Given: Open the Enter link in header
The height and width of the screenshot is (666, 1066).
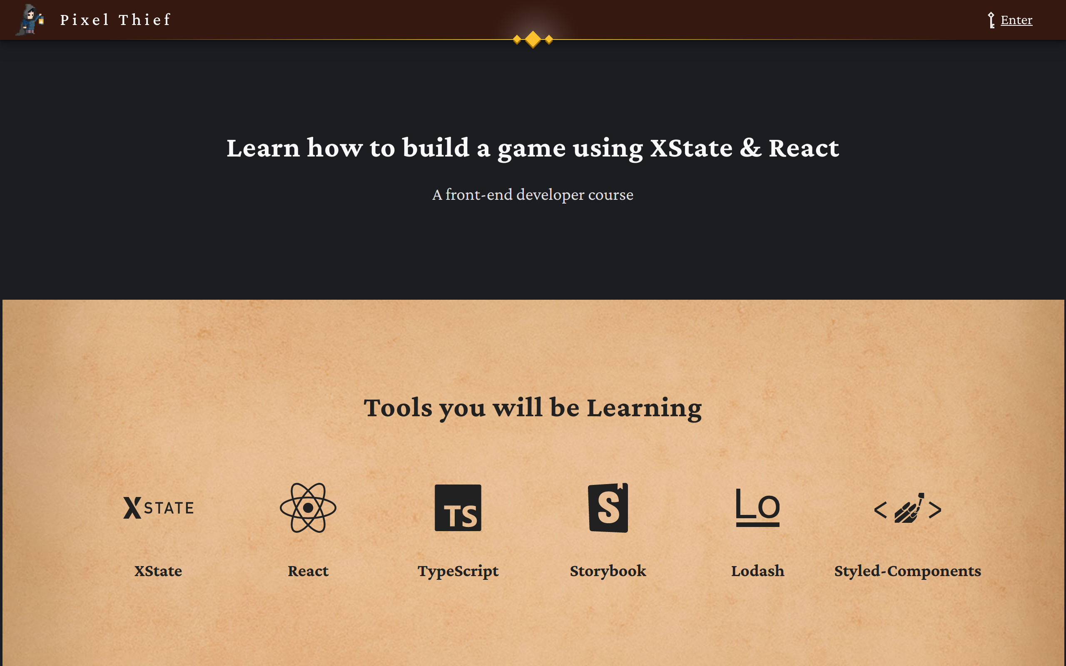Looking at the screenshot, I should click(1016, 20).
